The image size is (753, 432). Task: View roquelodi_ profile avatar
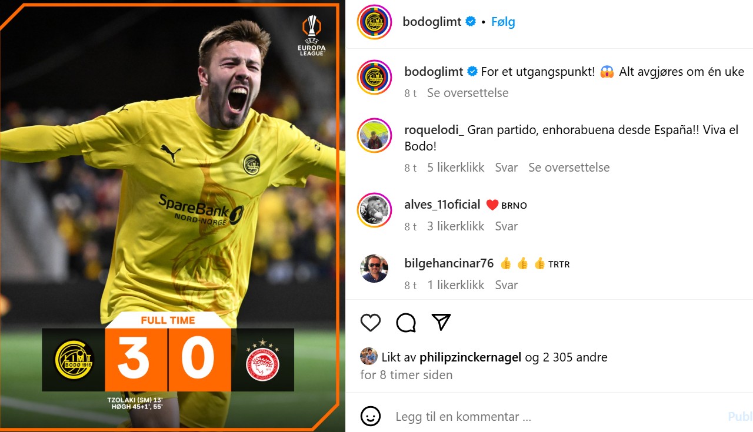[x=374, y=136]
